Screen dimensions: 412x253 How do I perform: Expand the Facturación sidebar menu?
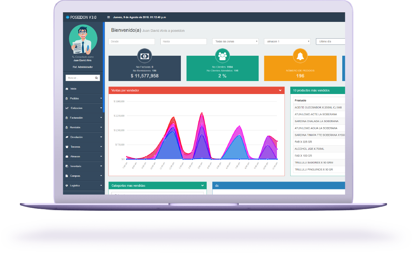coord(83,118)
